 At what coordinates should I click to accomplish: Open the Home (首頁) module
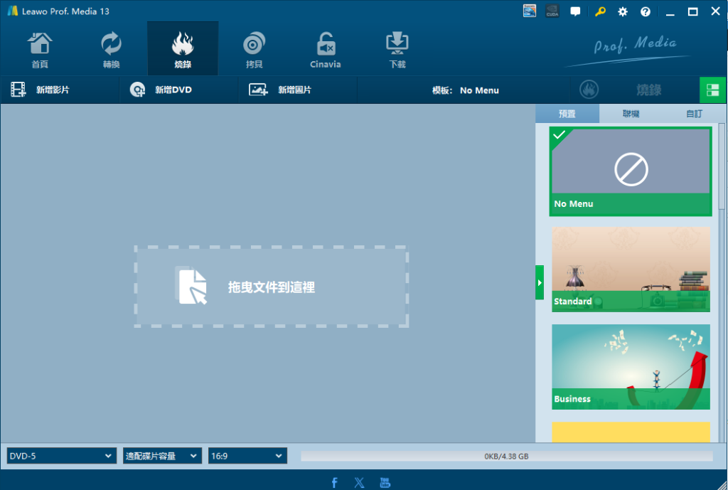click(40, 49)
